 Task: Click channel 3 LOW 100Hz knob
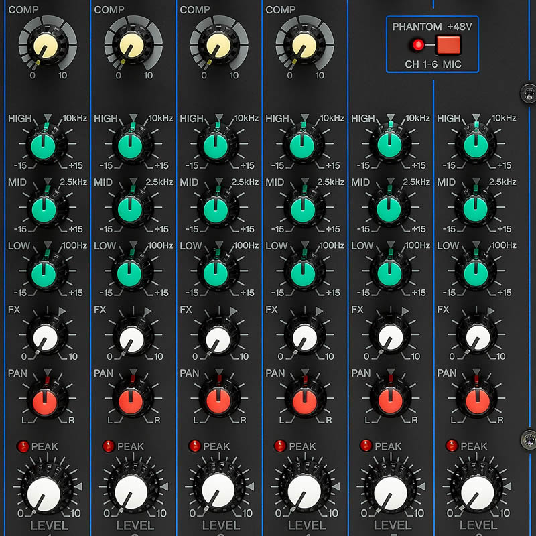pos(216,274)
